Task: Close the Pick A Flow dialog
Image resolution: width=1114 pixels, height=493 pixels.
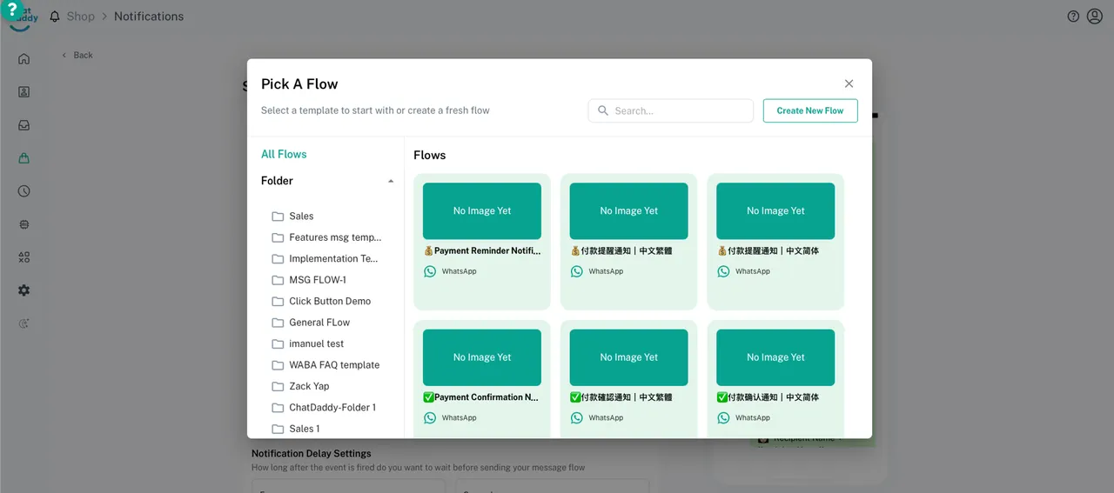Action: [849, 83]
